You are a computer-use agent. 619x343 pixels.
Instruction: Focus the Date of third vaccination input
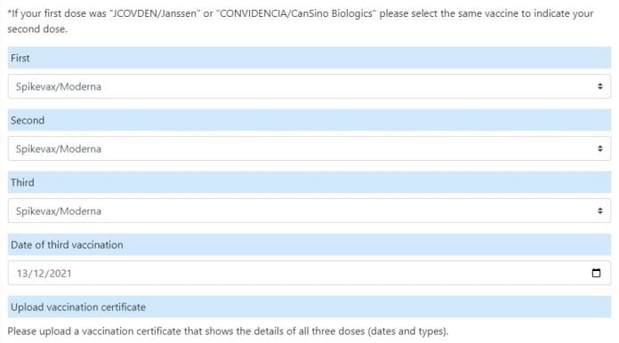tap(309, 273)
